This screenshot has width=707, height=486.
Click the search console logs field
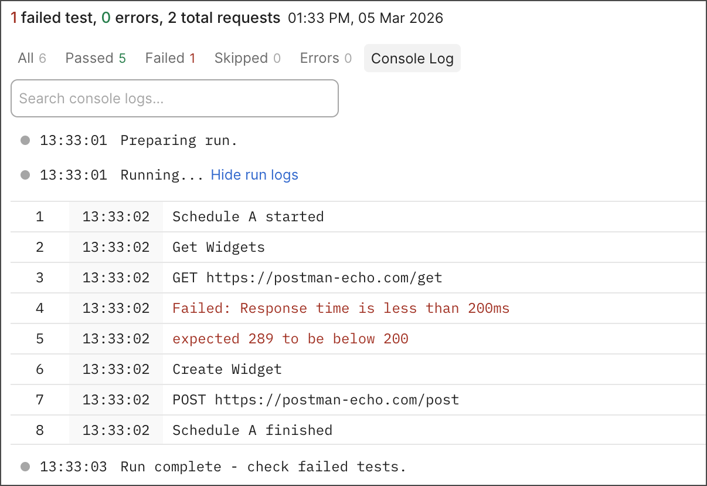coord(174,98)
